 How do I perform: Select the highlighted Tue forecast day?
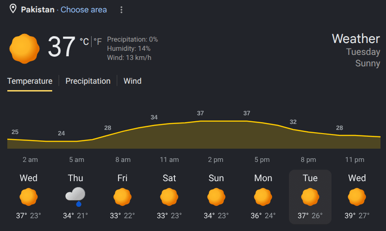[310, 197]
